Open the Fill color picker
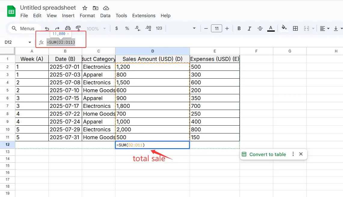The height and width of the screenshot is (197, 343). (x=284, y=28)
